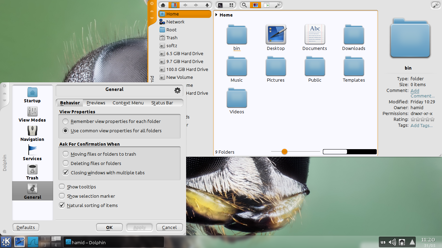Viewport: 442px width, 248px height.
Task: Switch to the Context Menu tab
Action: pos(128,103)
